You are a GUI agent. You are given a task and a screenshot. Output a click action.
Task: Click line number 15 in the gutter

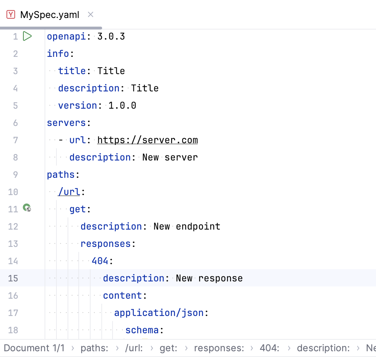[x=13, y=278]
